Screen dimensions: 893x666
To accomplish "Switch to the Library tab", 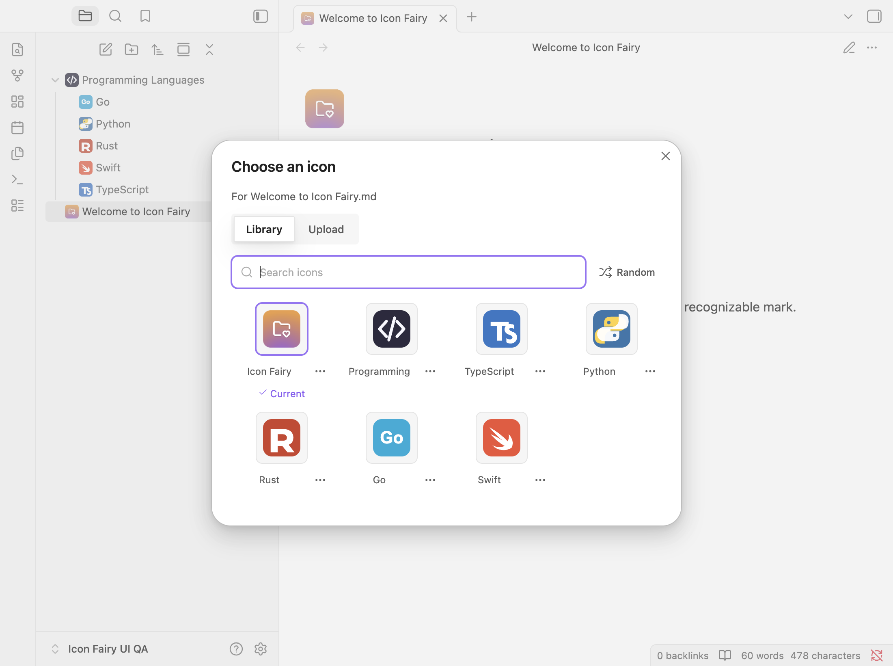I will (x=264, y=229).
